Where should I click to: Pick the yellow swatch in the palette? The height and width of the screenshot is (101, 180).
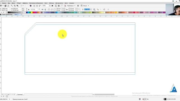coord(32,12)
